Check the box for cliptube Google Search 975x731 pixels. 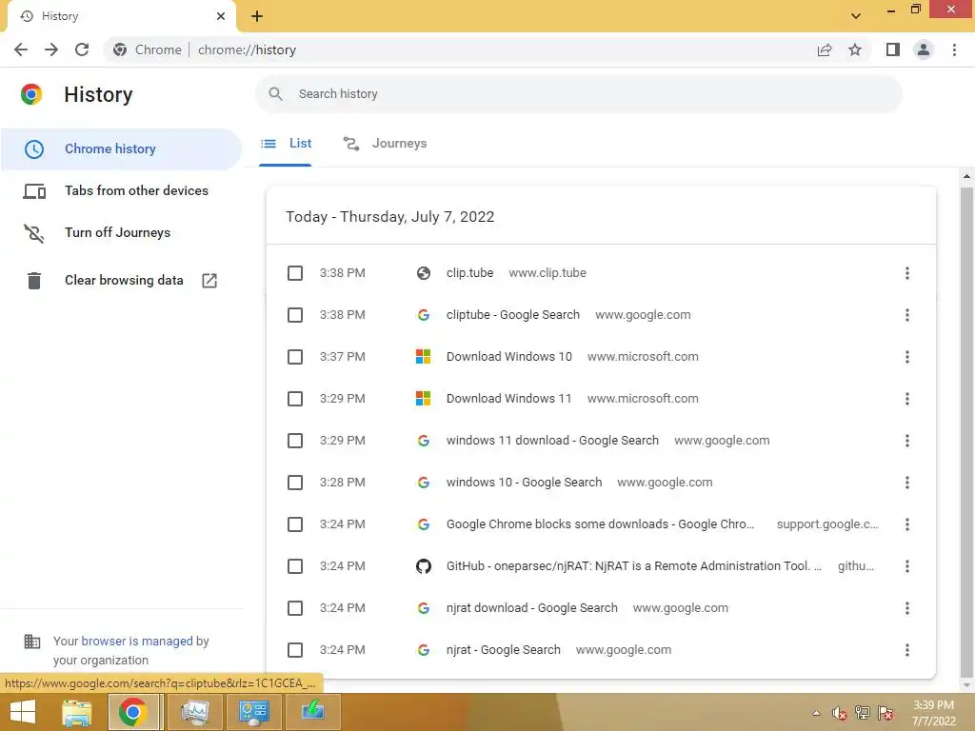295,315
